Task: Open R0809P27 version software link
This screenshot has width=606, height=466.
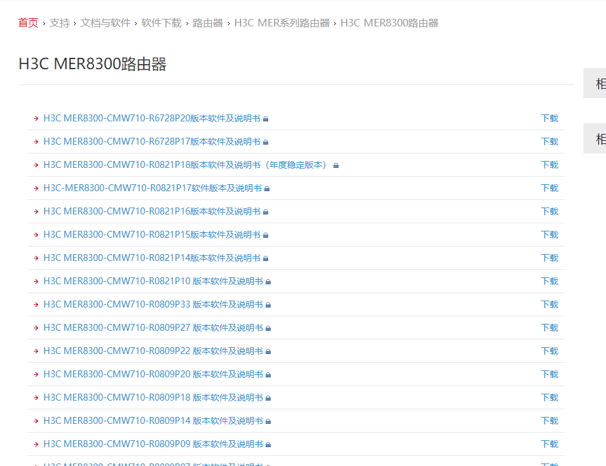Action: [153, 328]
